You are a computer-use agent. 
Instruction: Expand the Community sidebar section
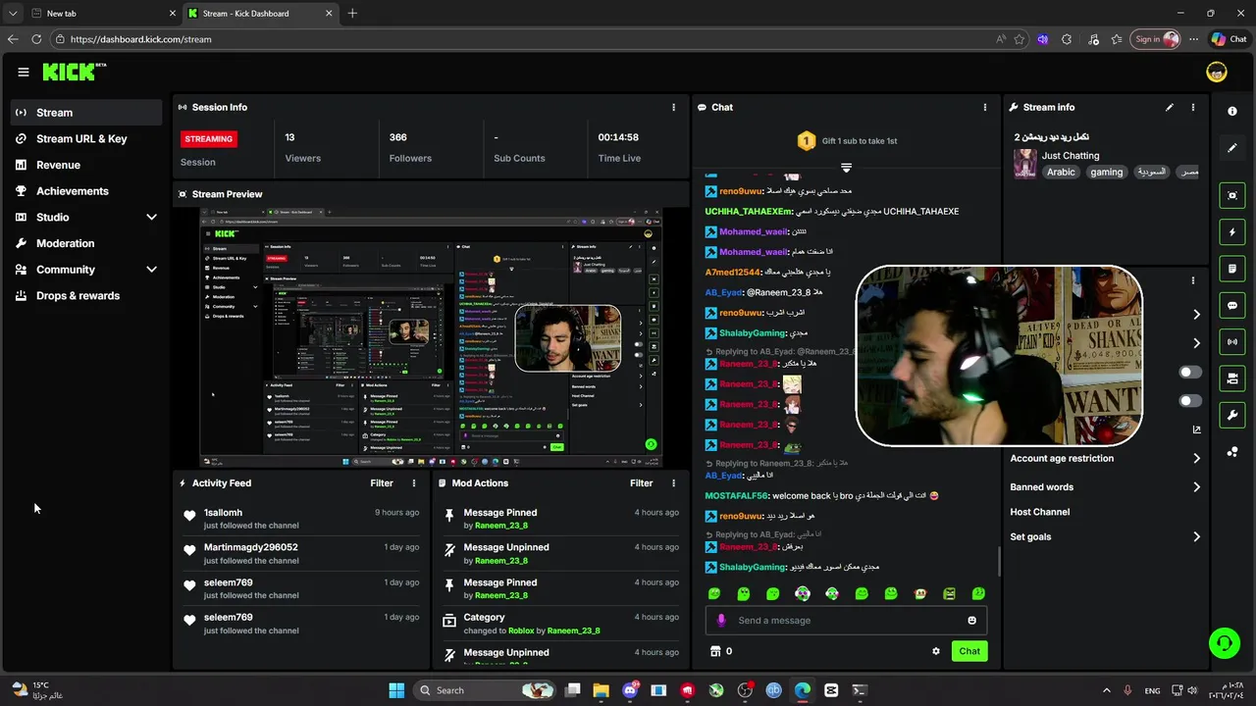(151, 269)
